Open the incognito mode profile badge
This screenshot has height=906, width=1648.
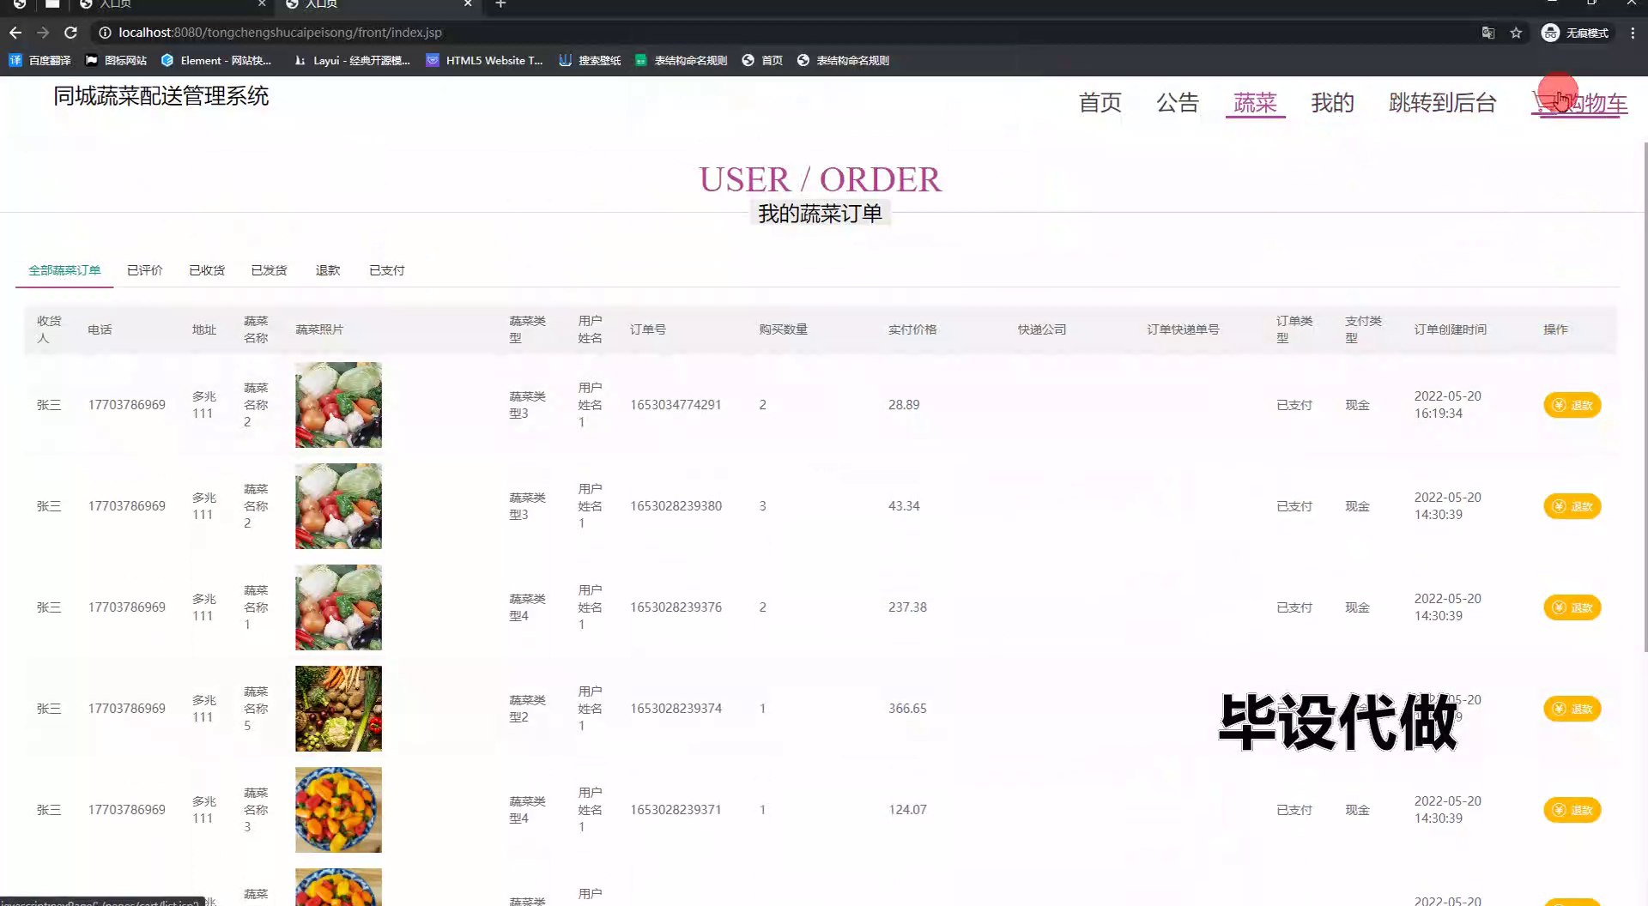[1575, 33]
